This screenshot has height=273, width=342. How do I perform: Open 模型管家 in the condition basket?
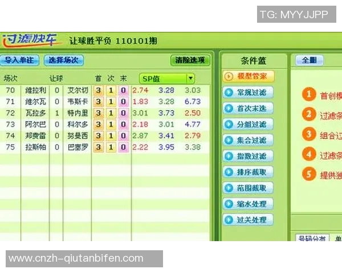tap(249, 76)
